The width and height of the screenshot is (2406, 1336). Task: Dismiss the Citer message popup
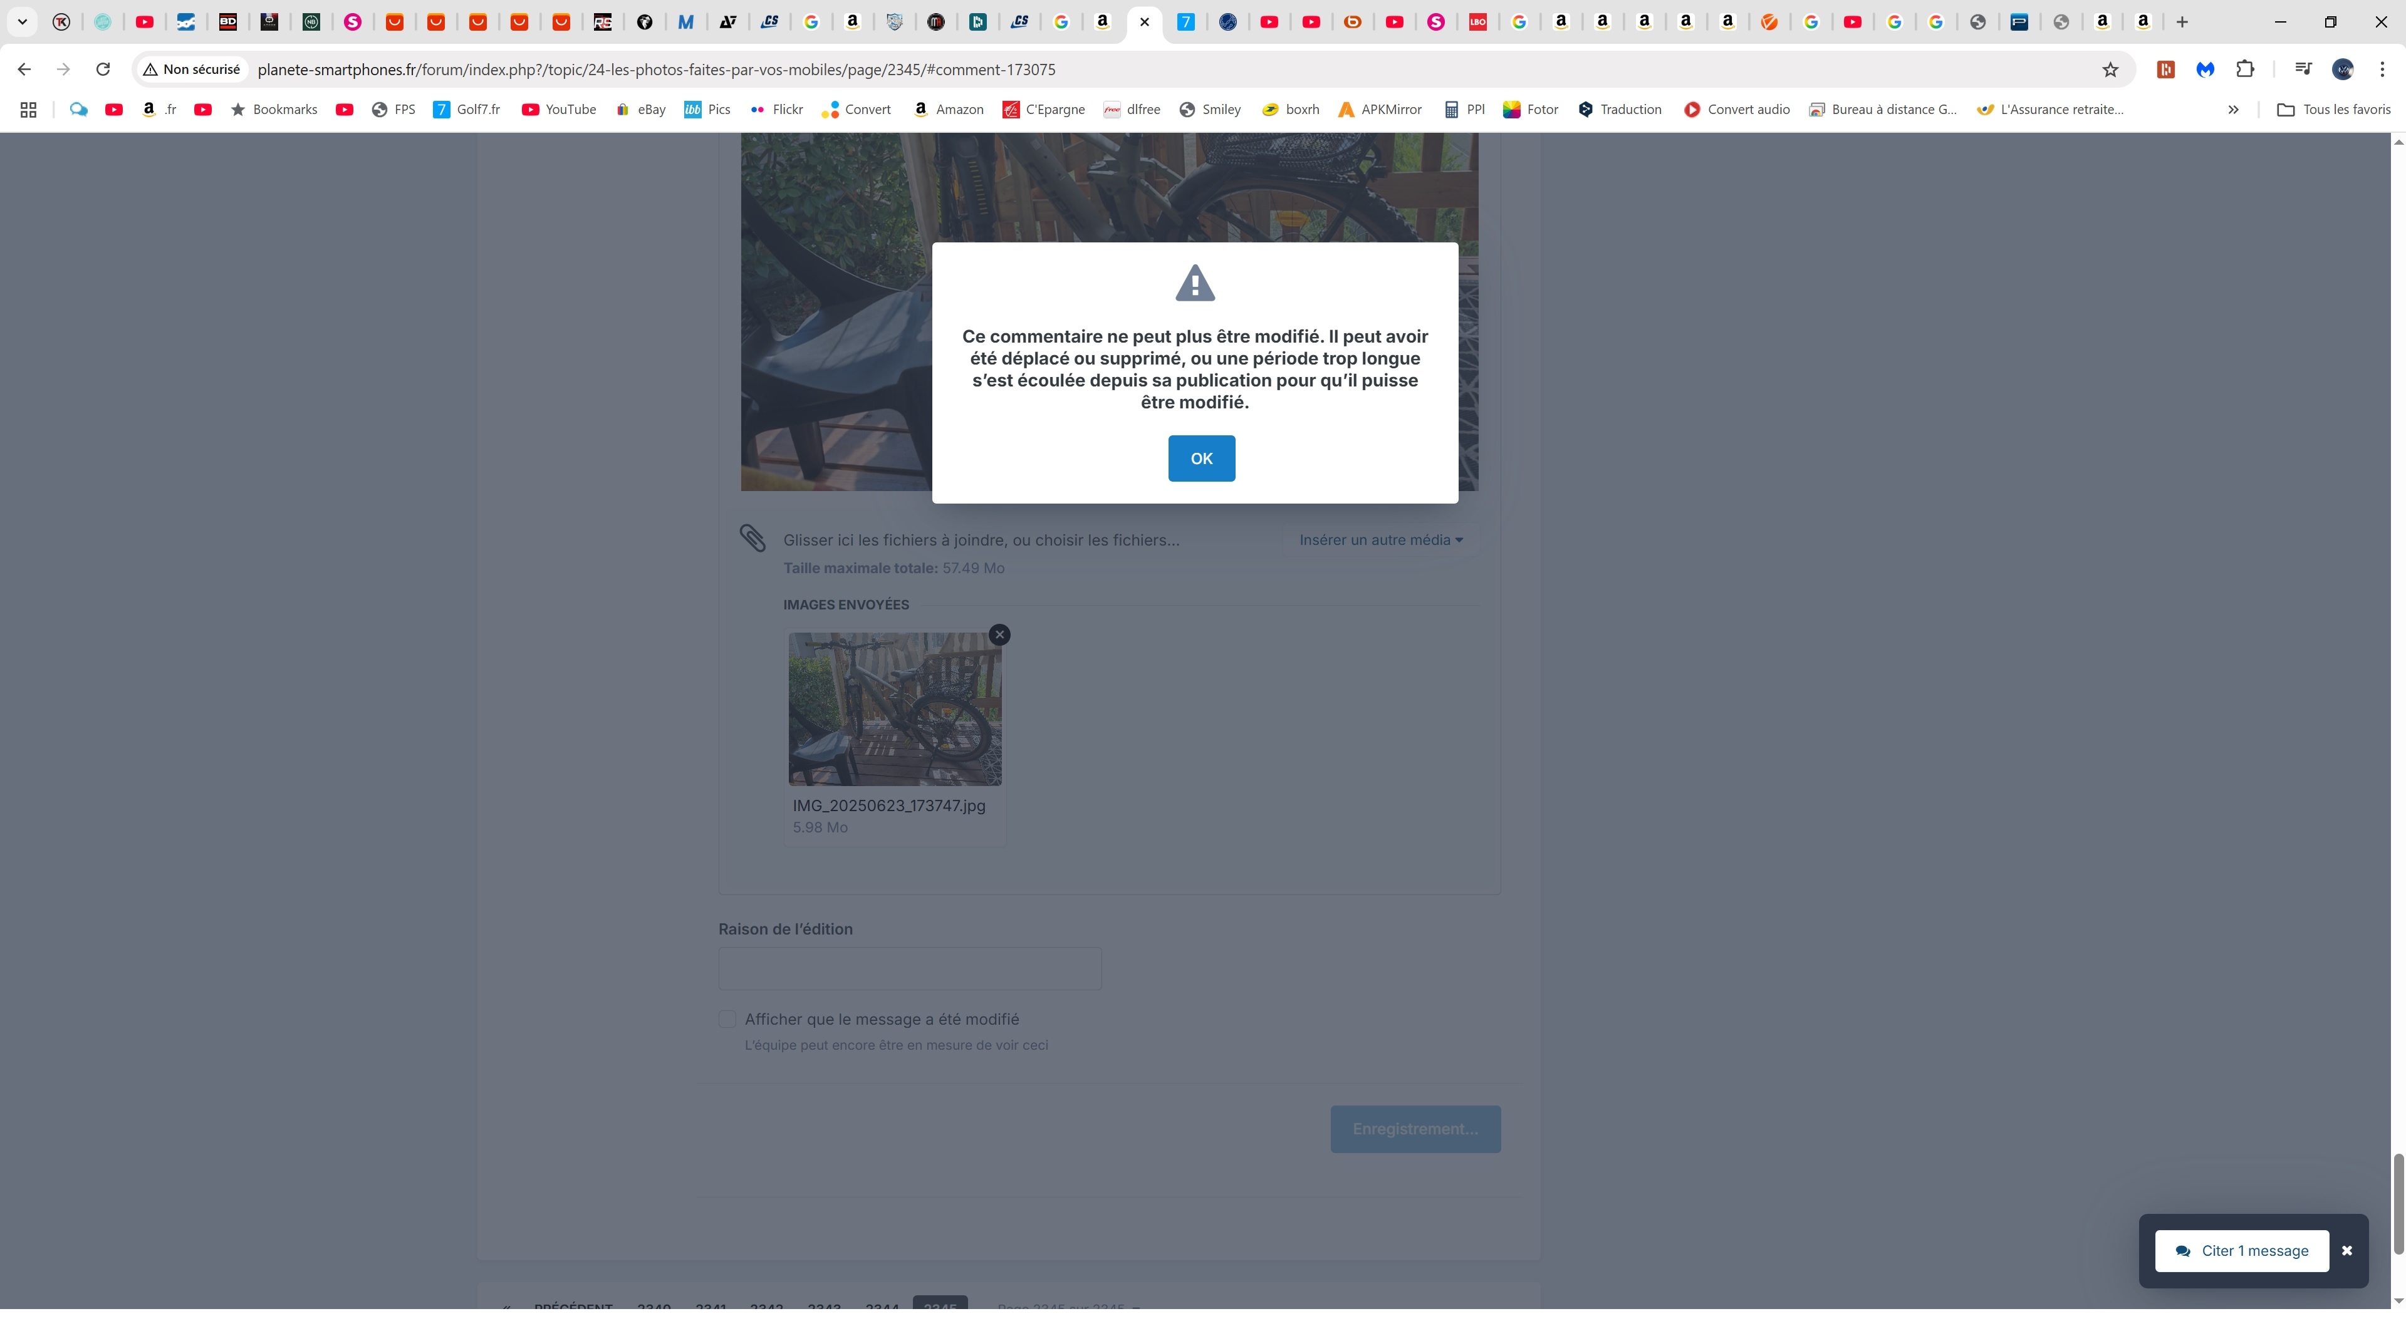(x=2346, y=1251)
